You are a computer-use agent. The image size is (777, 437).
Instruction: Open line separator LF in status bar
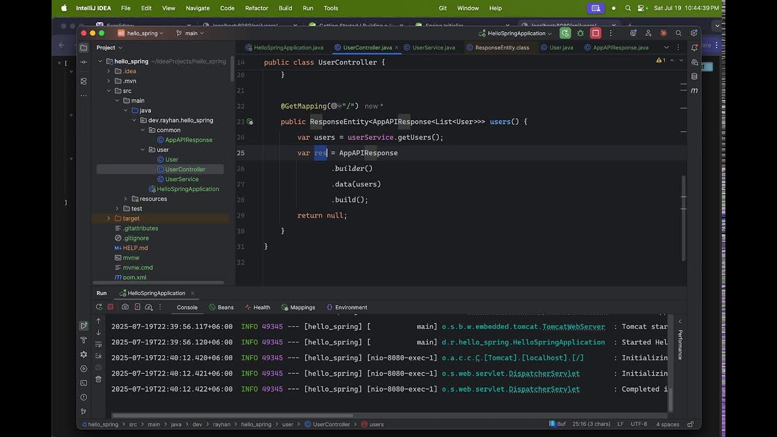(620, 424)
